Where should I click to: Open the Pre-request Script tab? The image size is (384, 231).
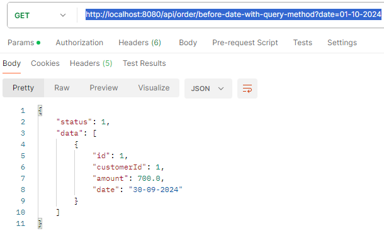245,43
